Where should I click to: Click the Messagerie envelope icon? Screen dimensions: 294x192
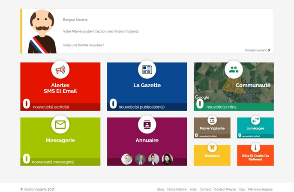pos(60,124)
